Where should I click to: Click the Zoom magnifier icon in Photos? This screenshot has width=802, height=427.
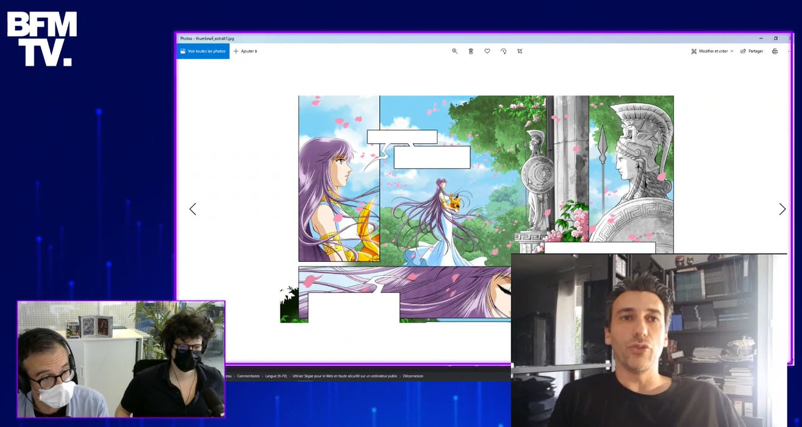tap(454, 51)
